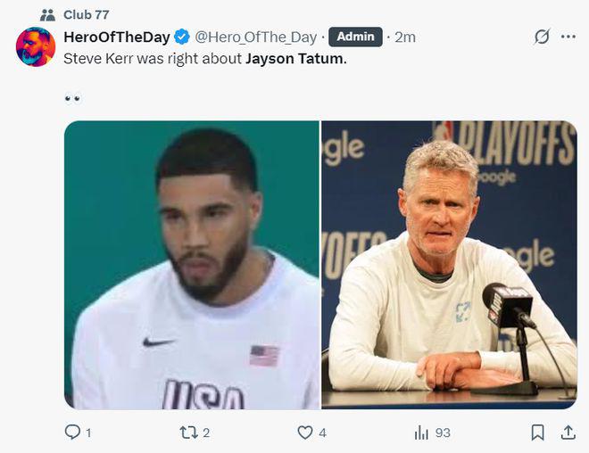The width and height of the screenshot is (589, 453).
Task: Repost this tweet using the retweet icon
Action: [188, 432]
